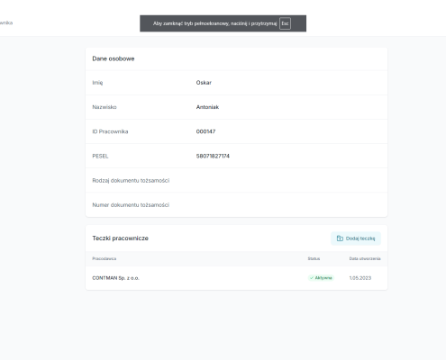446x360 pixels.
Task: Click the PESEL number 58071827174
Action: click(x=213, y=156)
